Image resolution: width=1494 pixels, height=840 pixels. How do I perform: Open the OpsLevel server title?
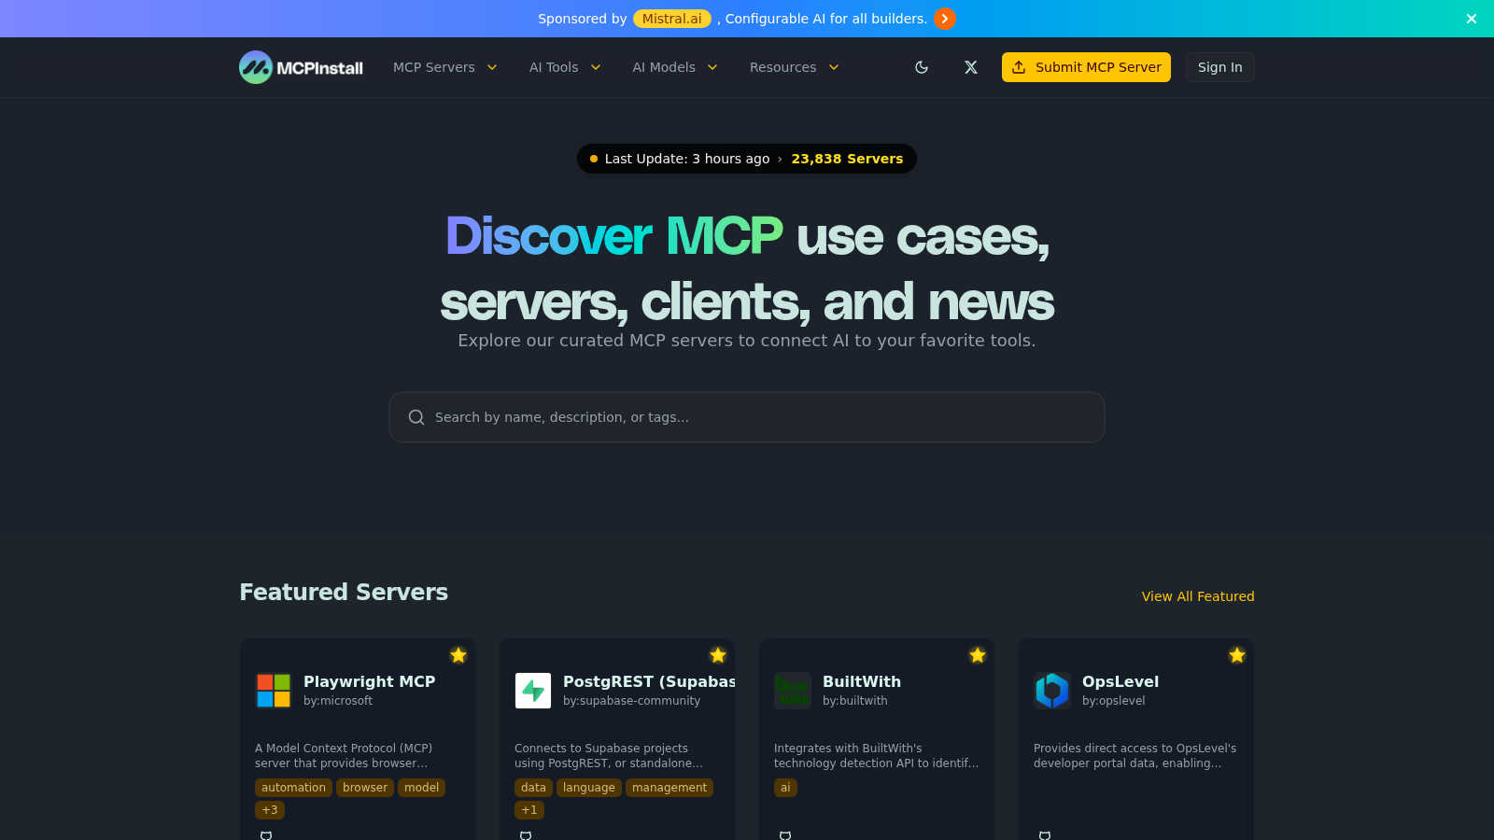[x=1120, y=681]
